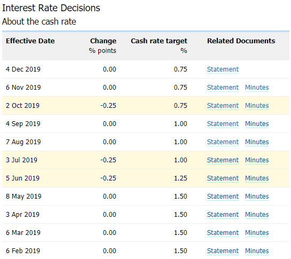Select the '4 Sep 2019' date cell
Screen dimensions: 291x259
(23, 124)
